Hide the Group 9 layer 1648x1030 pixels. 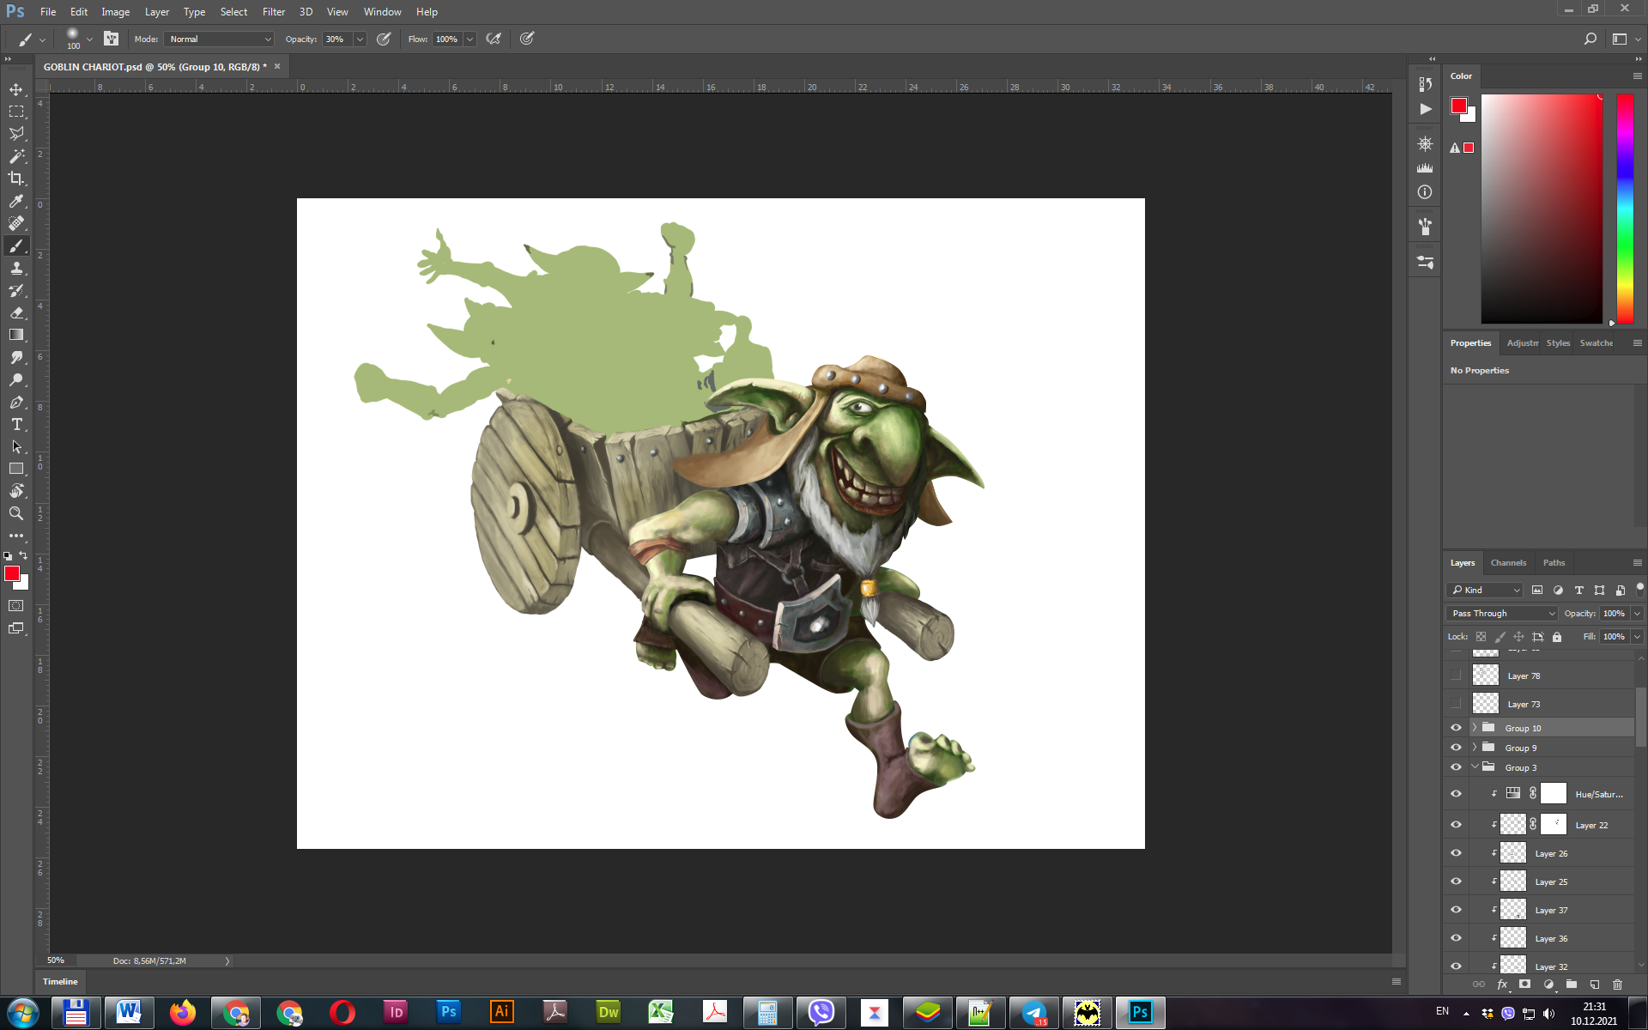(x=1456, y=748)
